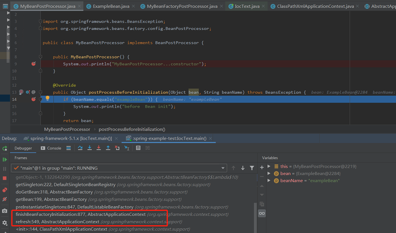Switch to the IocText.java tab

pos(247,6)
